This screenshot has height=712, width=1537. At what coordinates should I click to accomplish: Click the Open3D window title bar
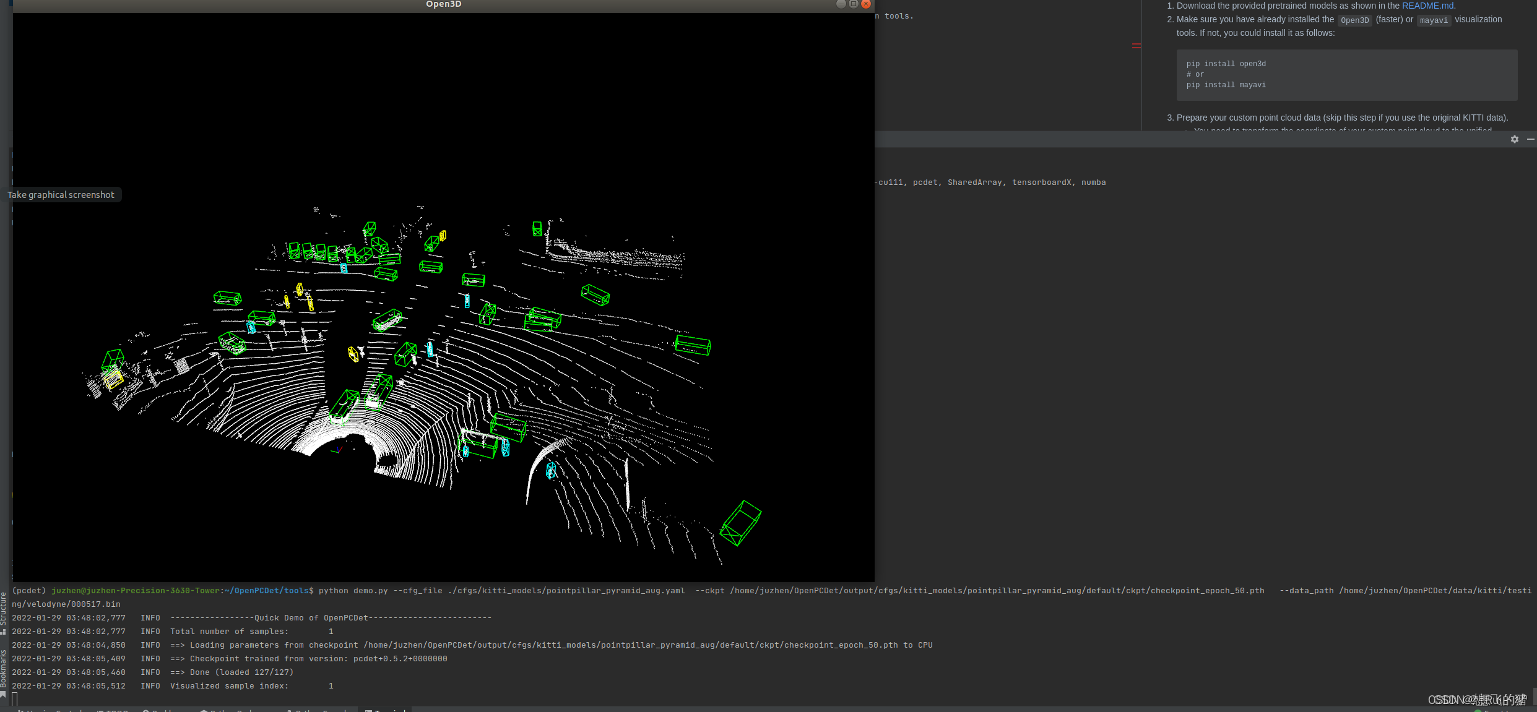[443, 4]
